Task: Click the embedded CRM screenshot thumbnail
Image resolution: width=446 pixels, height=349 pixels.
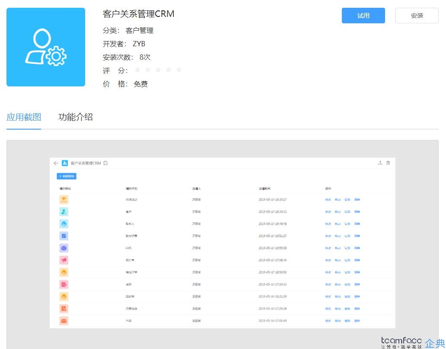Action: pyautogui.click(x=223, y=243)
